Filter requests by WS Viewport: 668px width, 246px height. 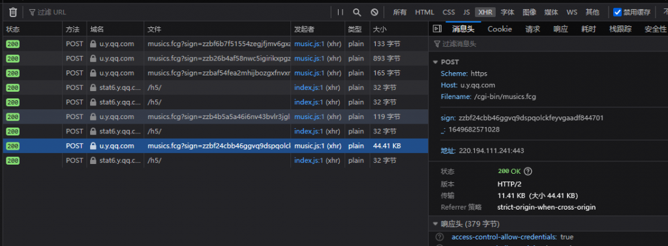[x=571, y=12]
